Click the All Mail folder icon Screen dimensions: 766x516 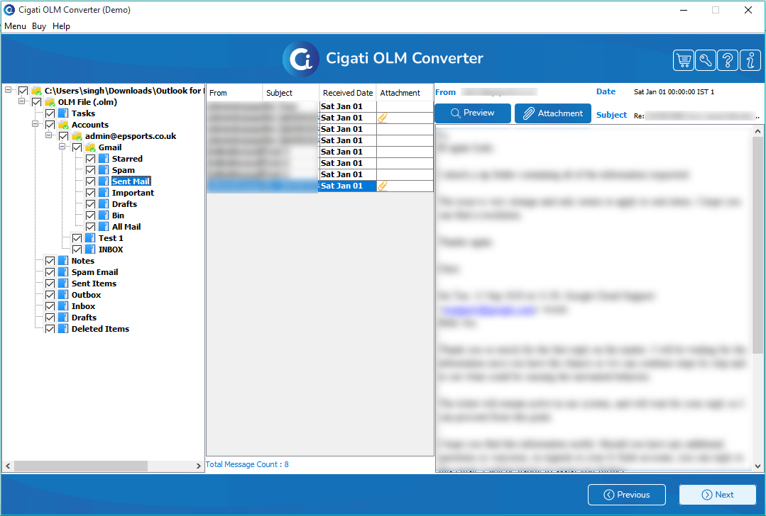[x=104, y=227]
